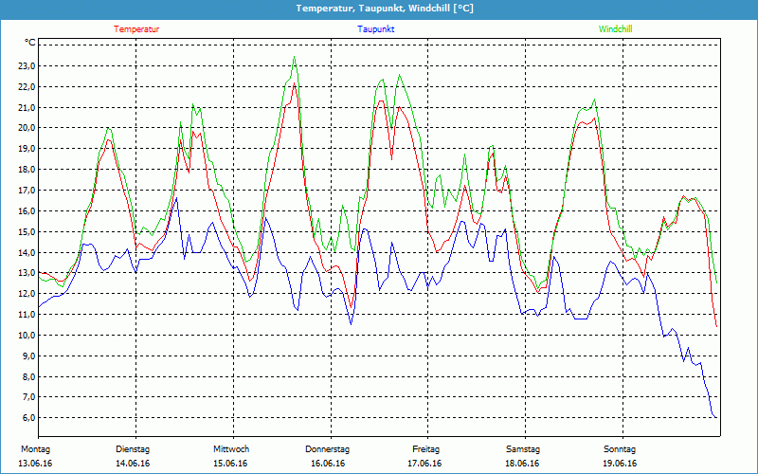
Task: Click the Dienstag day label
Action: (133, 449)
